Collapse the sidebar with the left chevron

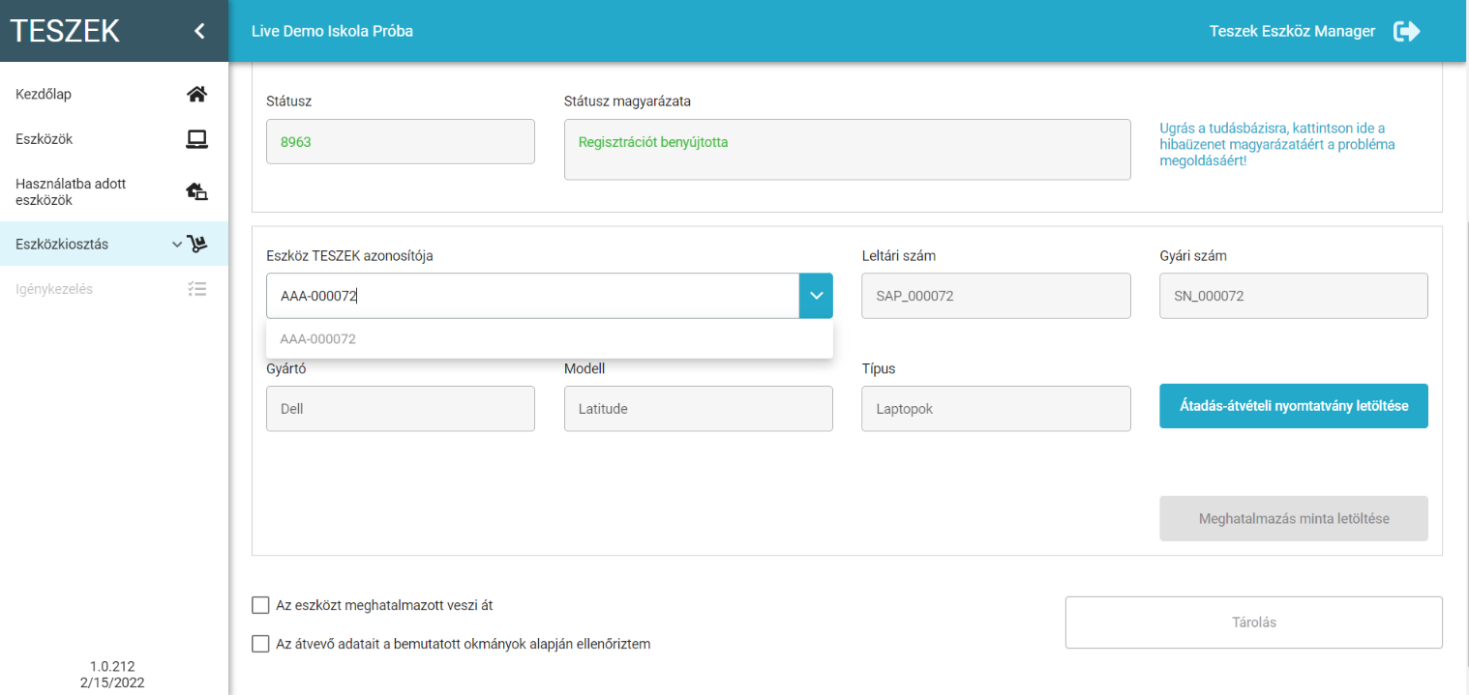coord(199,31)
